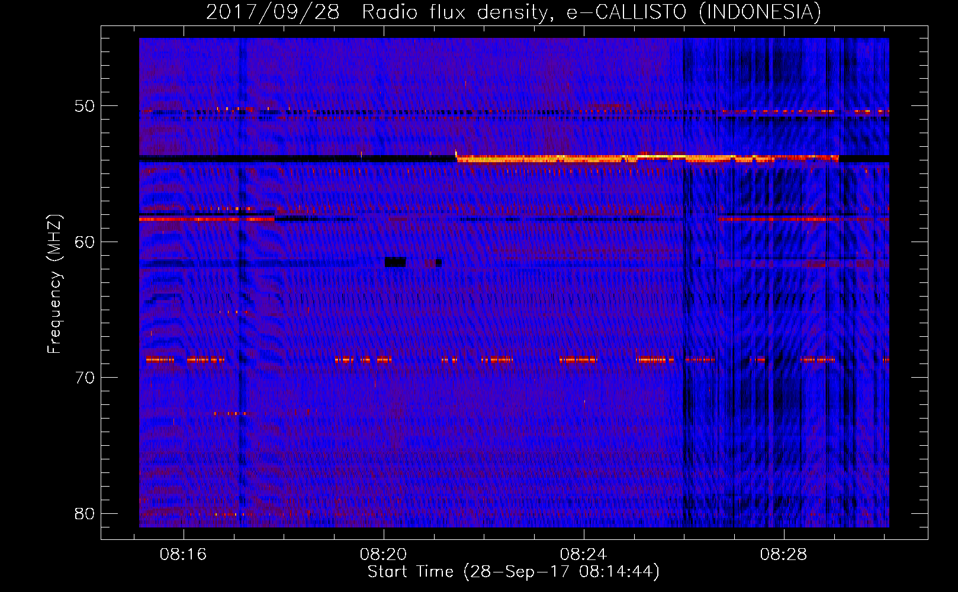Click the plot title text e-CALLISTO (INDONESIA)

pos(693,12)
